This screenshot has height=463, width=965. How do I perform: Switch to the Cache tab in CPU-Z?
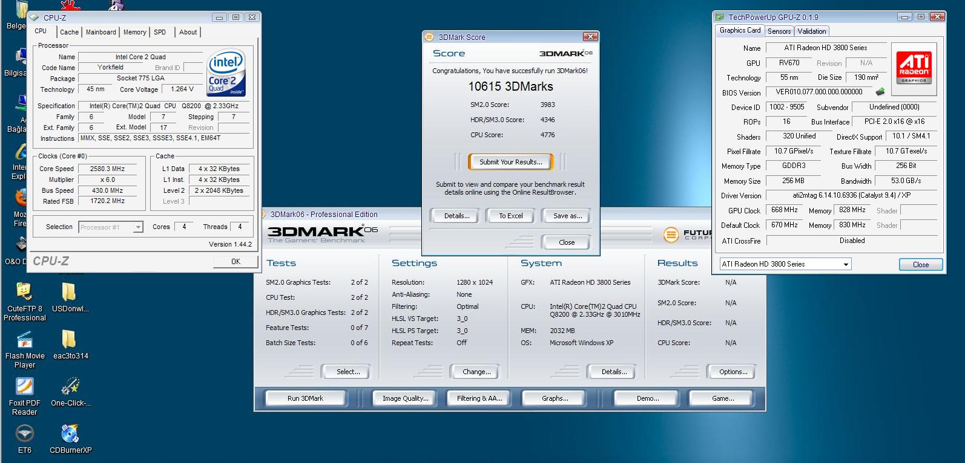(x=69, y=32)
